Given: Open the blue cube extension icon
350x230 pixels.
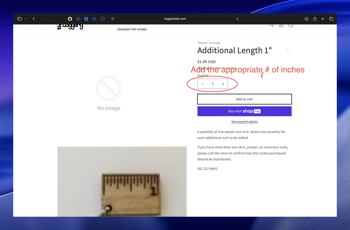Looking at the screenshot, I should 94,19.
